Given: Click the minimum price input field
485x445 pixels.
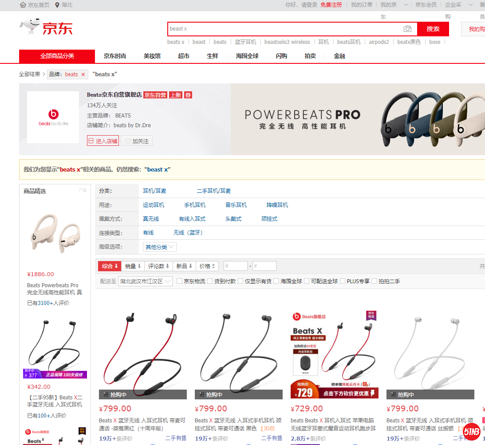Looking at the screenshot, I should (x=235, y=266).
